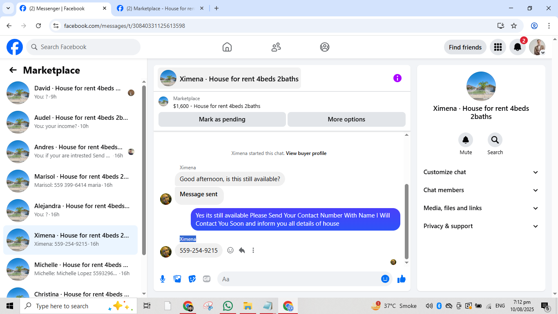Focus the Aa message input field
Image resolution: width=558 pixels, height=314 pixels.
pos(299,279)
